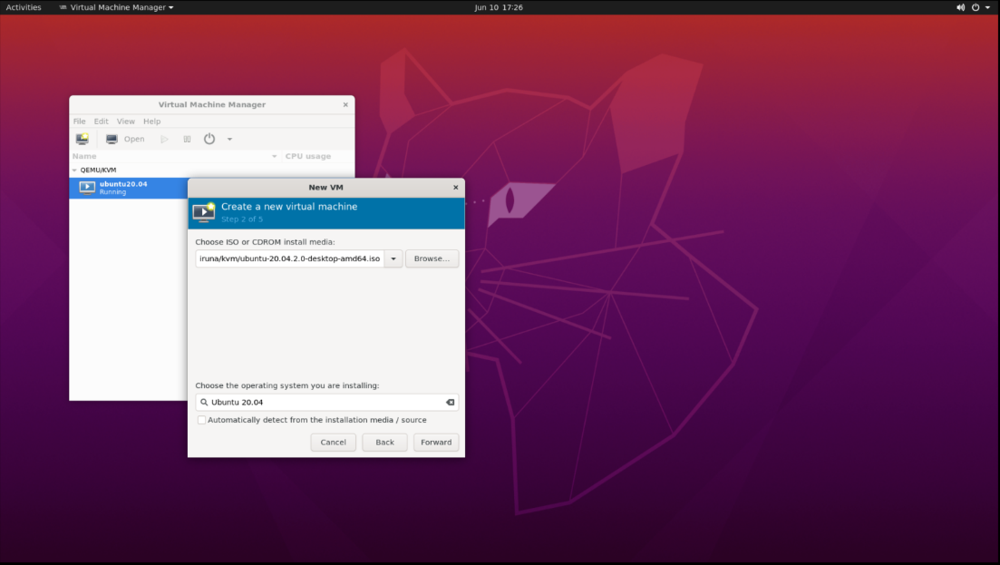Screen dimensions: 1000x565
Task: Open the shutdown options dropdown arrow in toolbar
Action: [x=229, y=139]
